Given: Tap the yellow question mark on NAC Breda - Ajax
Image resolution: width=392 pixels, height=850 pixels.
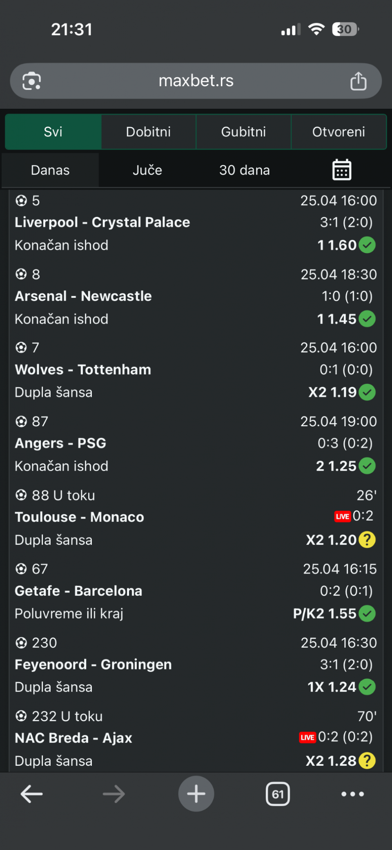Looking at the screenshot, I should coord(367,761).
